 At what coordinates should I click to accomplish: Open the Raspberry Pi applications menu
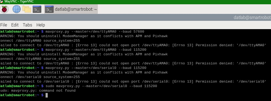4,9
